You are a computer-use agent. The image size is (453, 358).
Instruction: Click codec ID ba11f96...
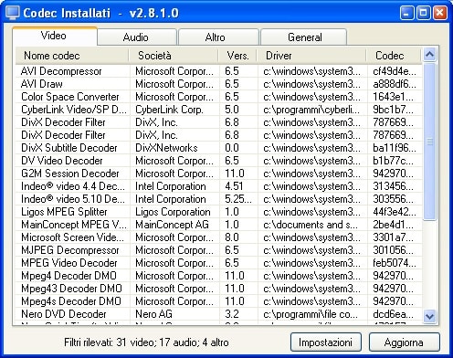395,148
